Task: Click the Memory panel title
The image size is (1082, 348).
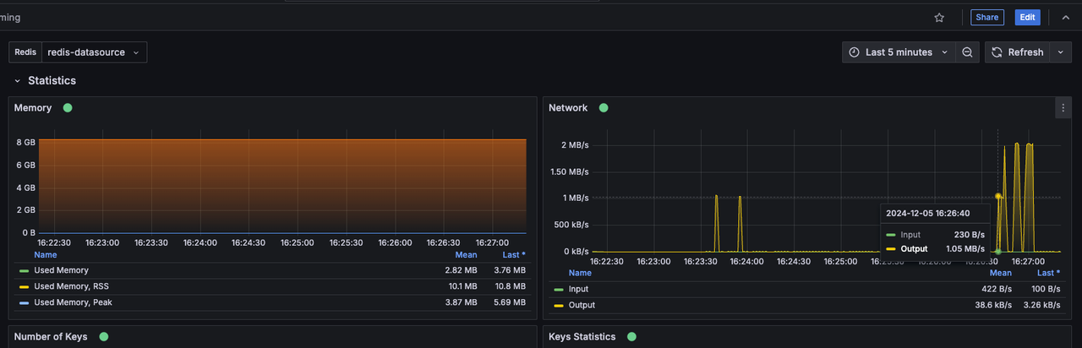Action: click(33, 108)
